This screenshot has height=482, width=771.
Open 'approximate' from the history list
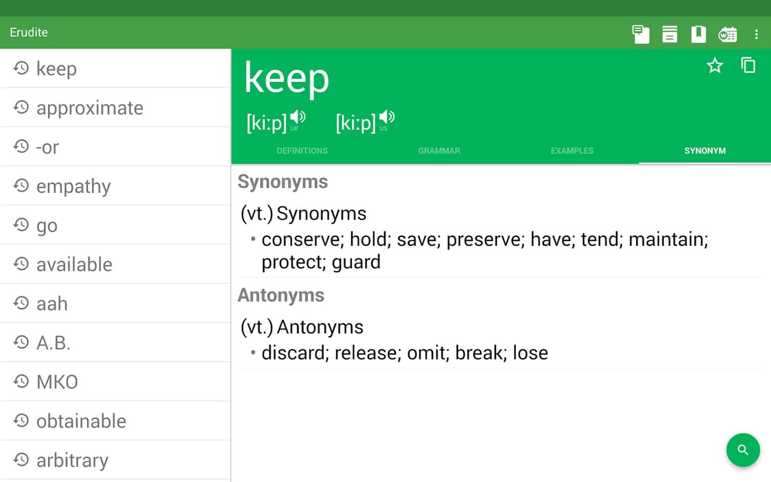[x=89, y=108]
